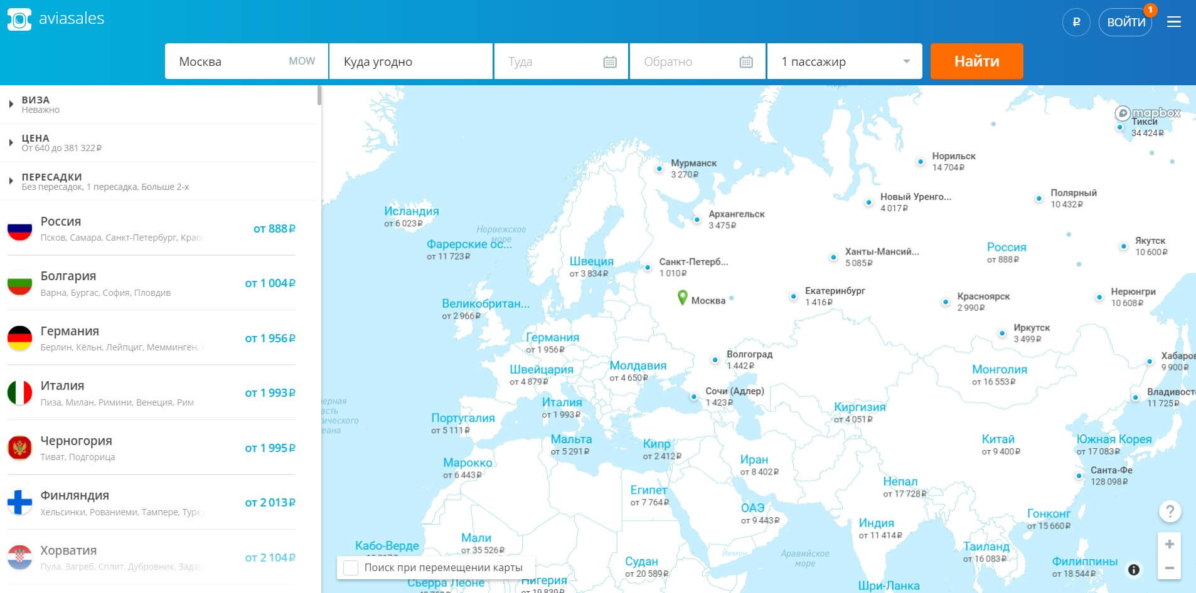Screen dimensions: 1196x593
Task: Open the return date calendar icon
Action: tap(745, 62)
